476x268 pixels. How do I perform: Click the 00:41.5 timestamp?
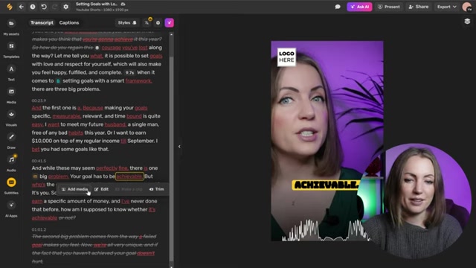click(39, 161)
